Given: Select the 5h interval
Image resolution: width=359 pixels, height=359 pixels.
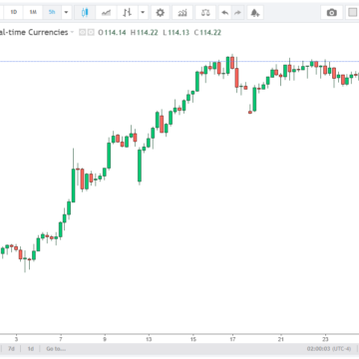Looking at the screenshot, I should (52, 12).
